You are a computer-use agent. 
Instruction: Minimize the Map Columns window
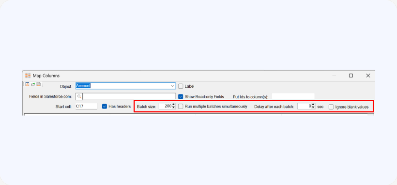point(334,76)
